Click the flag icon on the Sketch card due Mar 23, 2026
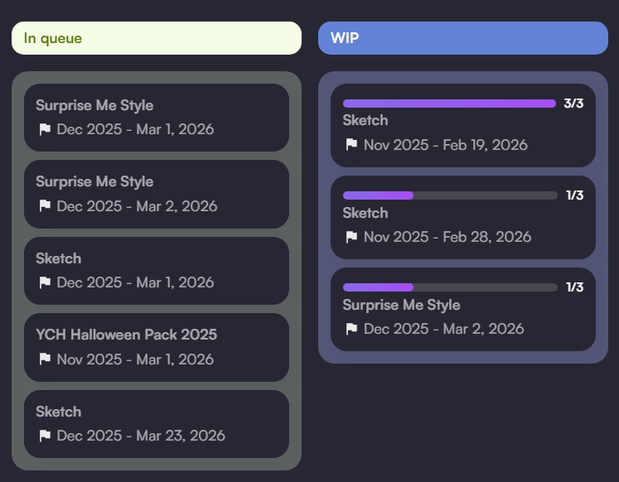The image size is (619, 482). pyautogui.click(x=45, y=436)
